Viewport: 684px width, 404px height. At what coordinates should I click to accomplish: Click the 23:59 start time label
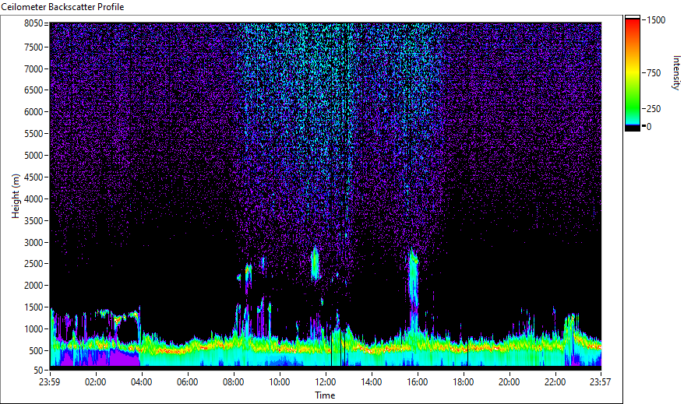(x=50, y=382)
